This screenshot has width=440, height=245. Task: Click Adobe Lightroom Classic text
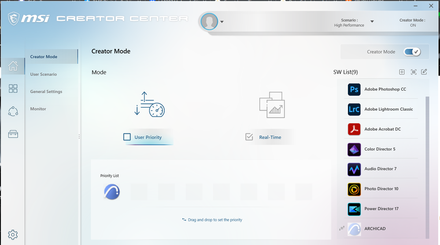coord(388,109)
